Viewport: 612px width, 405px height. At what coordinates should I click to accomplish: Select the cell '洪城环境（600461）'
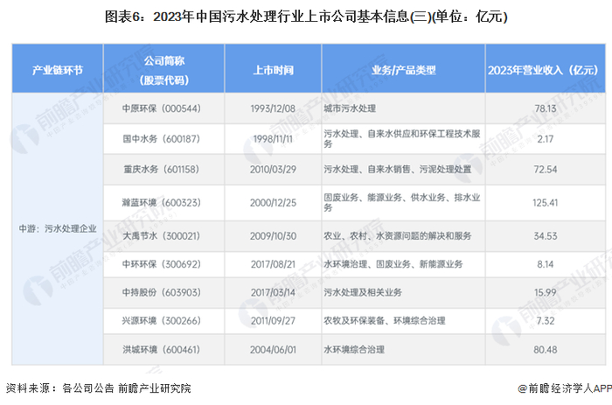[x=164, y=349]
